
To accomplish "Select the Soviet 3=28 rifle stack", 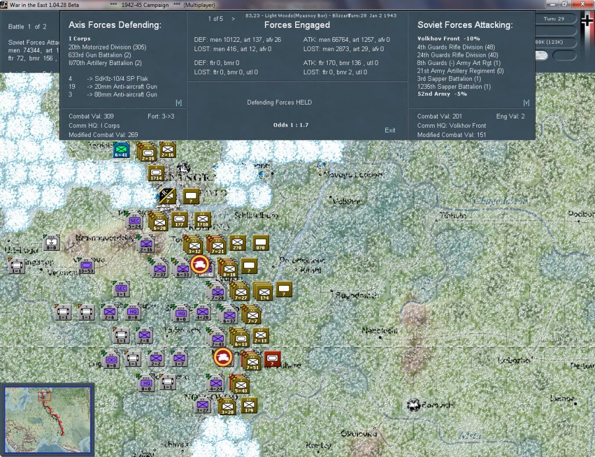I will [227, 406].
